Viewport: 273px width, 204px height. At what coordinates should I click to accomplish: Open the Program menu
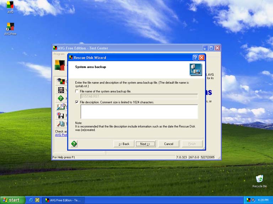pos(59,54)
